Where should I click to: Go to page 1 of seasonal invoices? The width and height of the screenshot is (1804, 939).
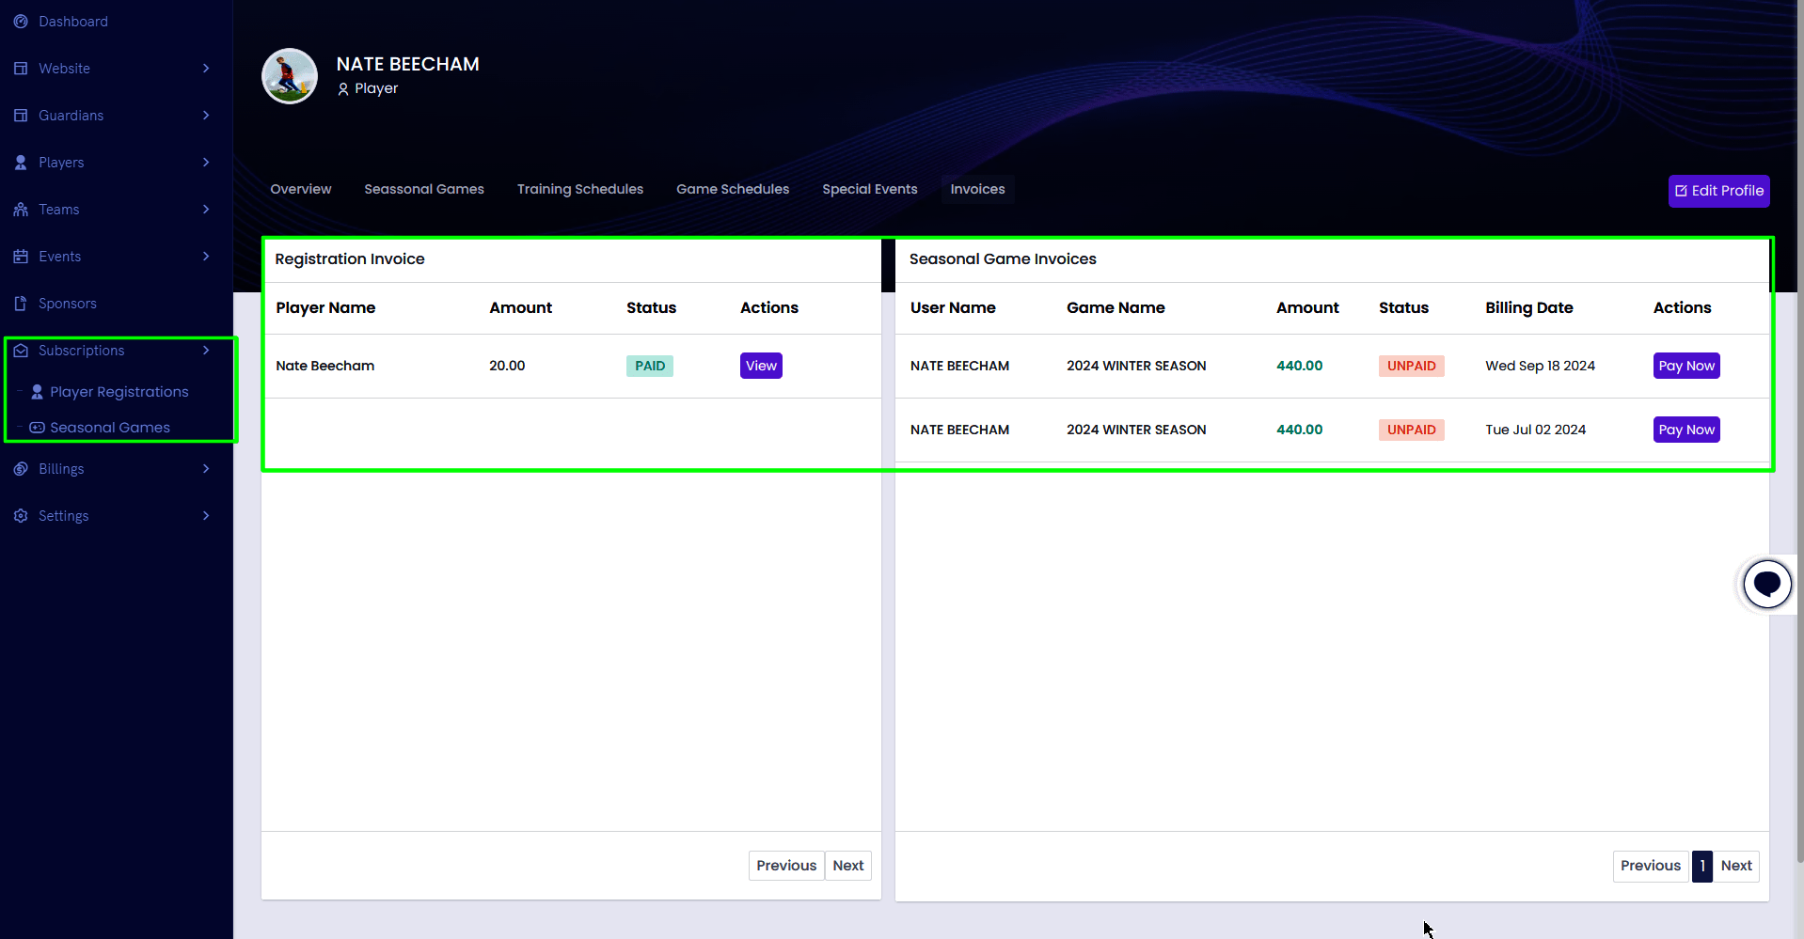click(x=1701, y=866)
